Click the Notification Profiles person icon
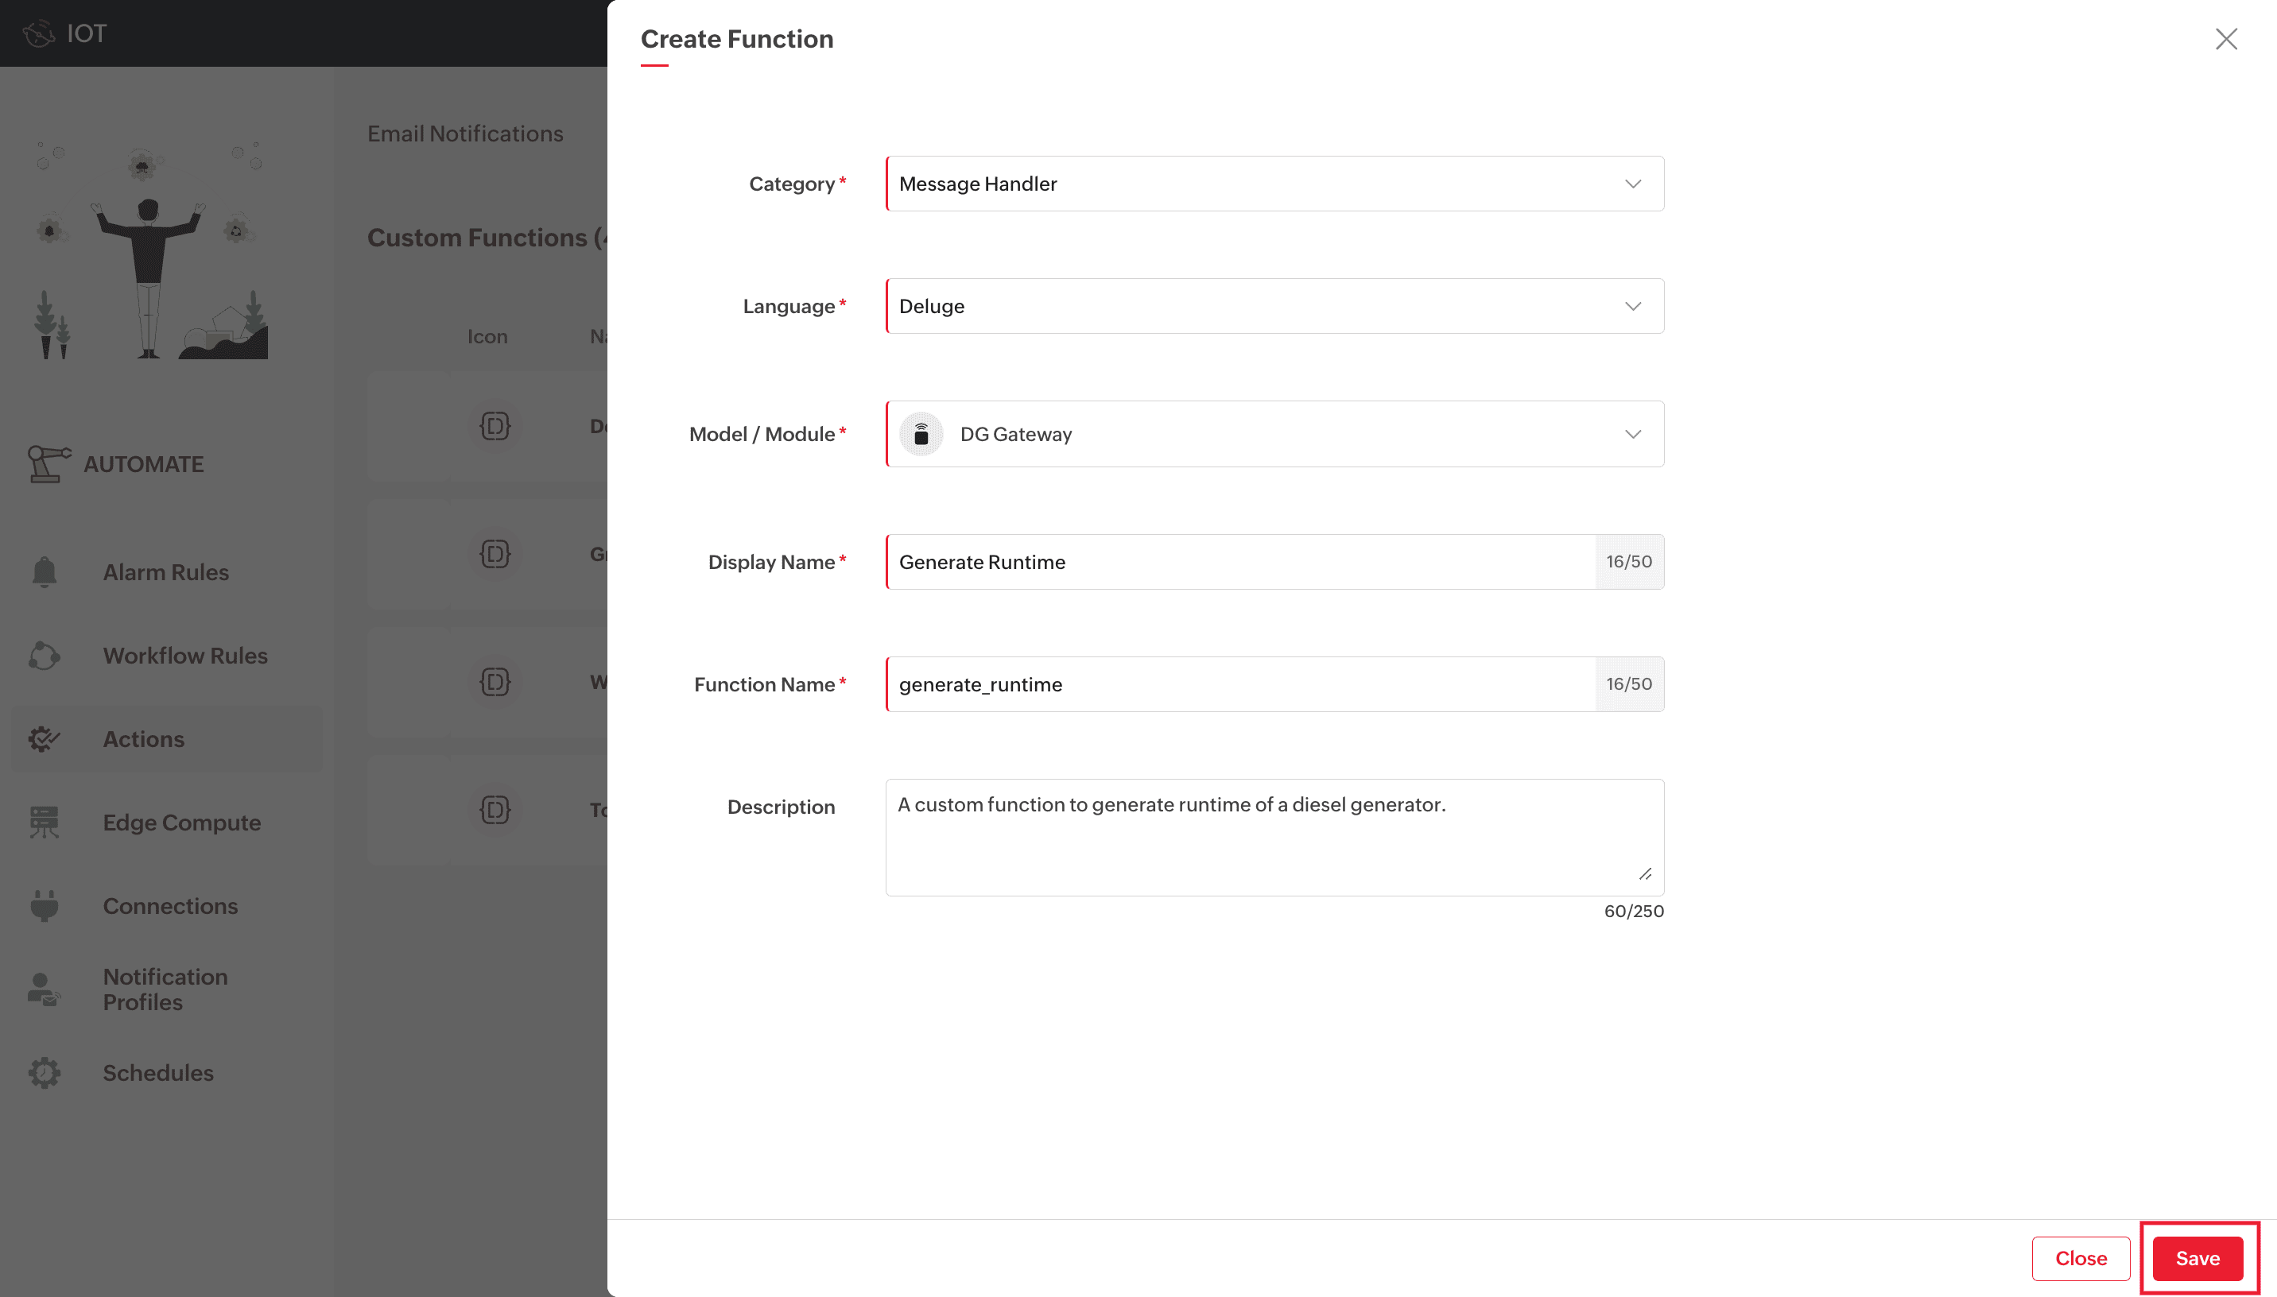The height and width of the screenshot is (1297, 2277). click(44, 989)
